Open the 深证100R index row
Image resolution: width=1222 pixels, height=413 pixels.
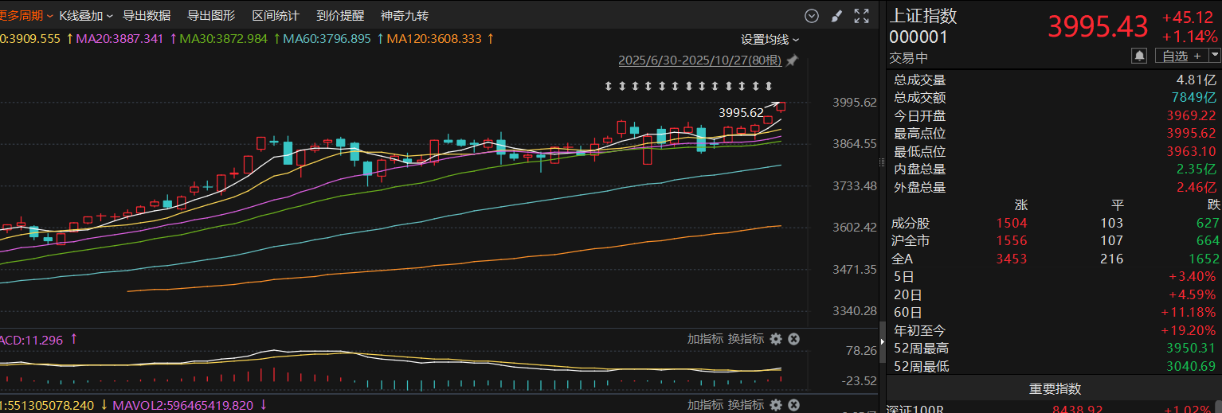click(x=1054, y=409)
